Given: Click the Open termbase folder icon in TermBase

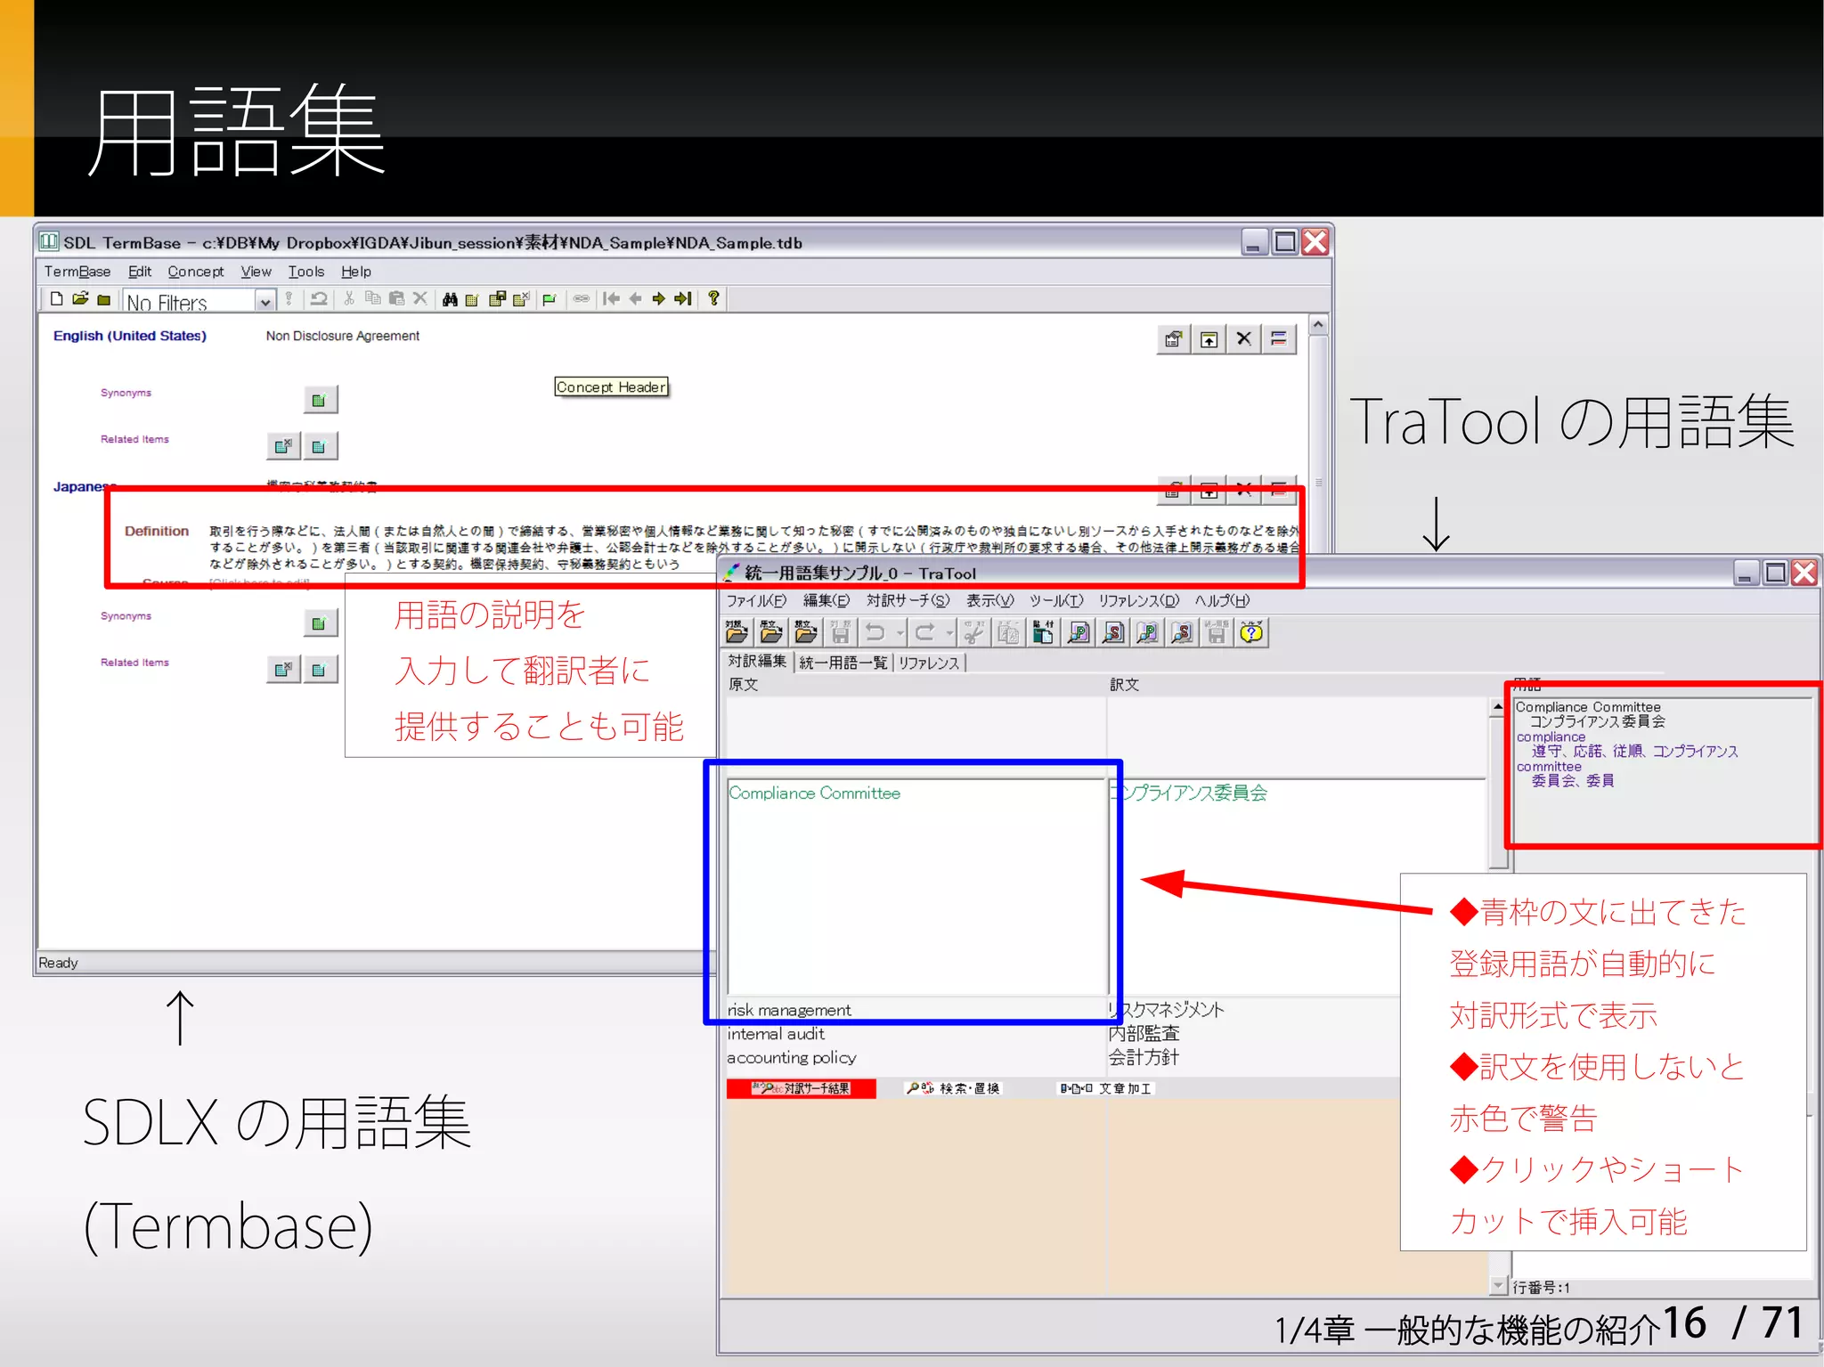Looking at the screenshot, I should pyautogui.click(x=80, y=299).
